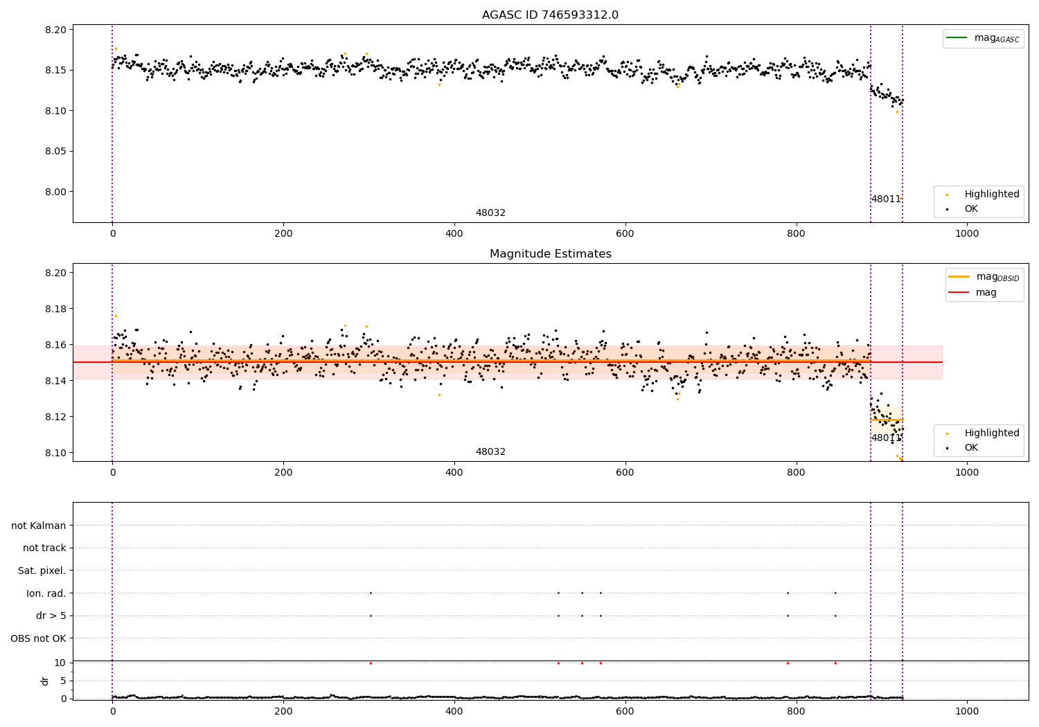
Task: Click the 1000 x-axis tick of the bottom plot
Action: [x=967, y=711]
